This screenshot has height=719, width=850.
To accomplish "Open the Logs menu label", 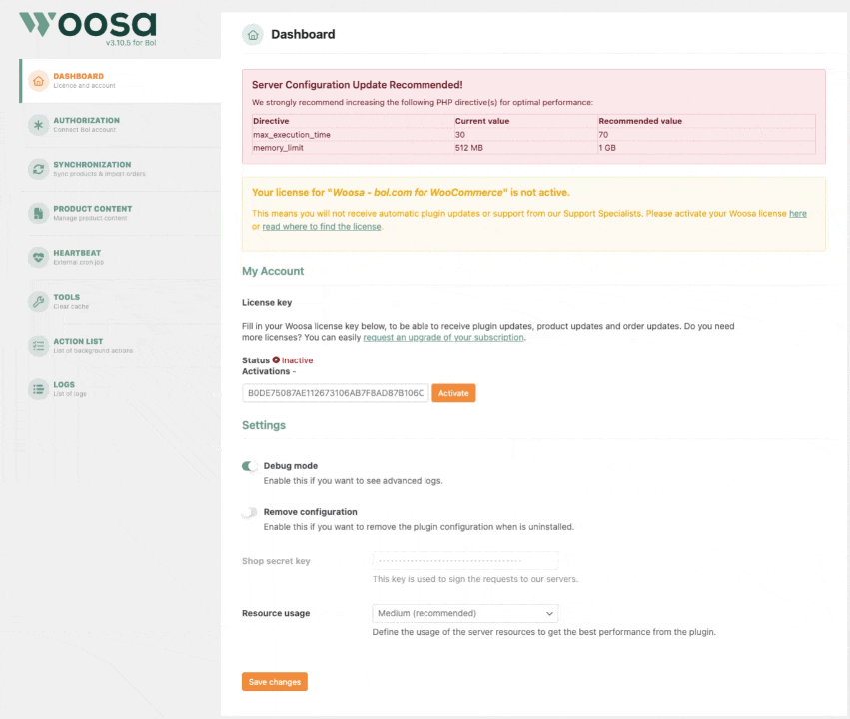I will click(x=64, y=384).
